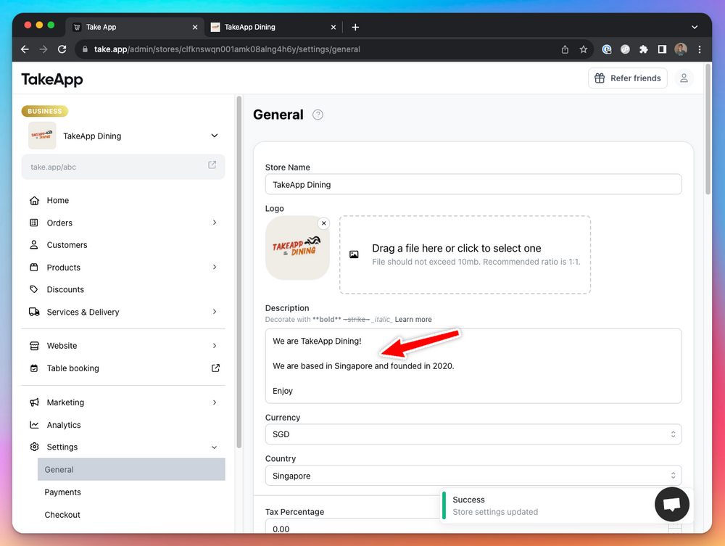Screen dimensions: 725x546
Task: Expand the Products submenu chevron
Action: [x=215, y=267]
